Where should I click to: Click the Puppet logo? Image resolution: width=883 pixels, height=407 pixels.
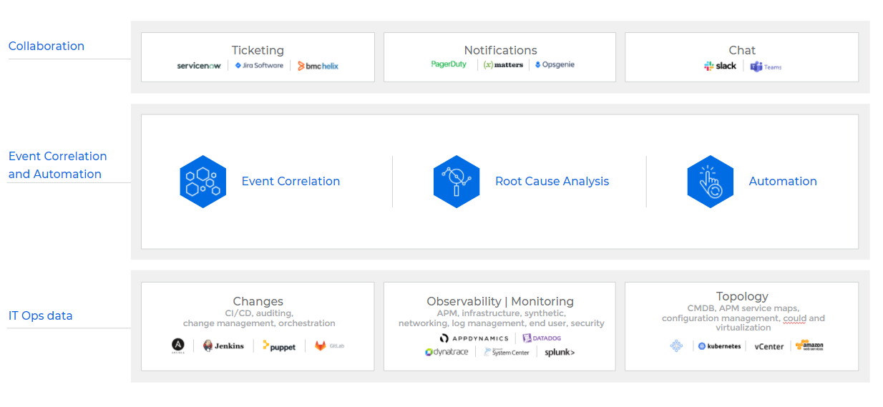tap(279, 346)
